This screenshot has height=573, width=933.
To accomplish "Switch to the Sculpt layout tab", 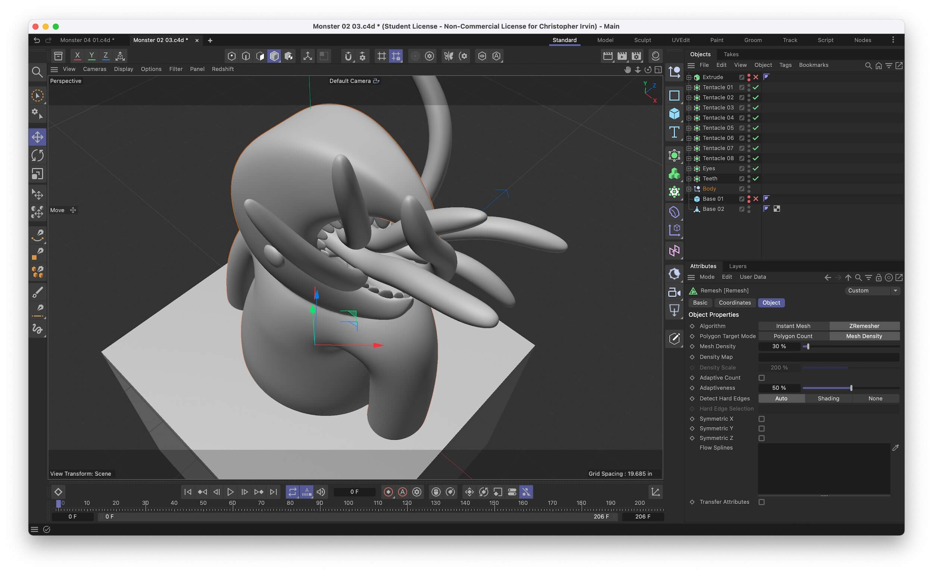I will [x=642, y=40].
